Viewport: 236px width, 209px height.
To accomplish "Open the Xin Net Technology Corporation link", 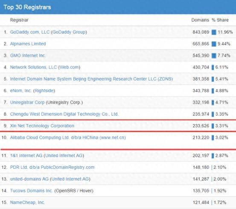I will point(42,126).
